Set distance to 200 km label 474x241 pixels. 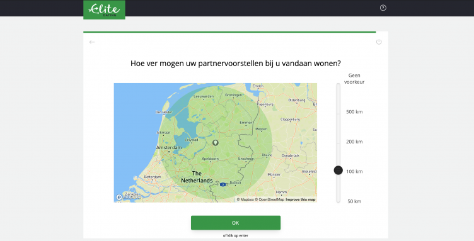tap(354, 142)
